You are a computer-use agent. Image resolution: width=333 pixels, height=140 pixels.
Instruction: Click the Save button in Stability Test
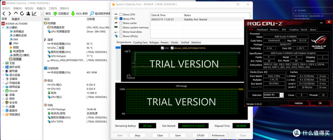pyautogui.click(x=178, y=135)
